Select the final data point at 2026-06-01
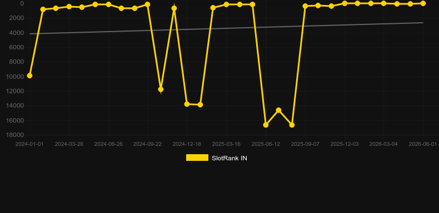This screenshot has height=213, width=439. pyautogui.click(x=423, y=3)
